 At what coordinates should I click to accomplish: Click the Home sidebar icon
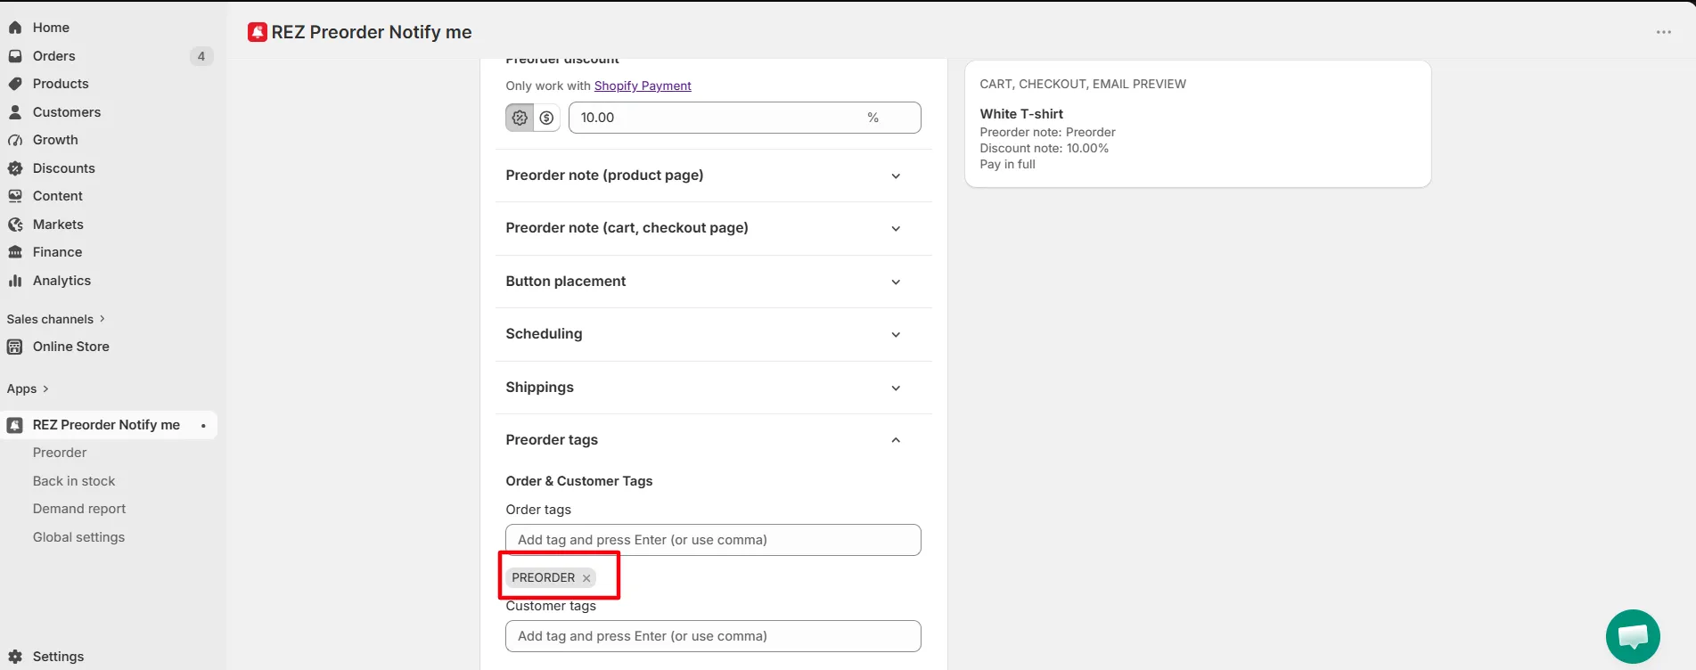(15, 28)
